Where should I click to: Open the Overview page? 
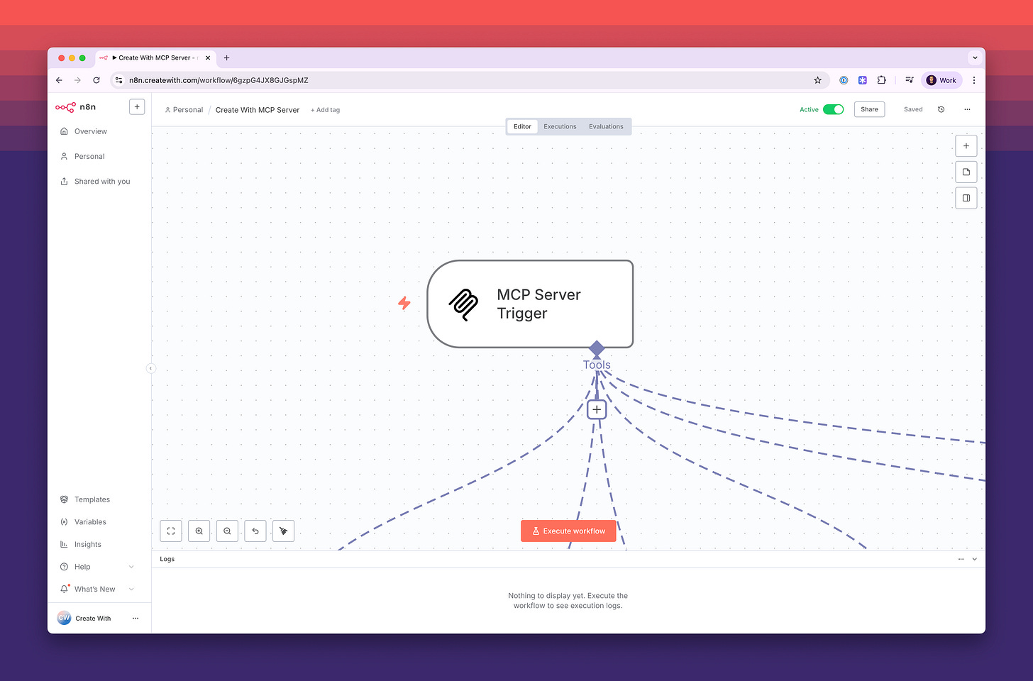(91, 131)
